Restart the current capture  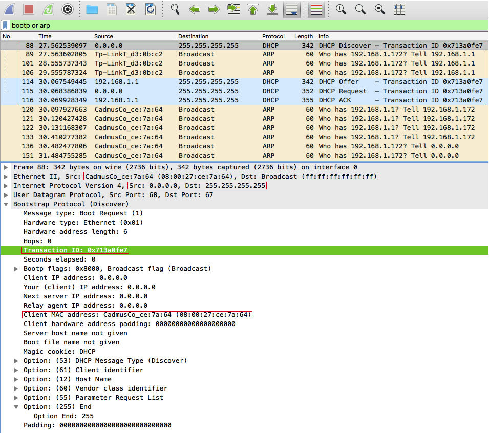coord(48,9)
